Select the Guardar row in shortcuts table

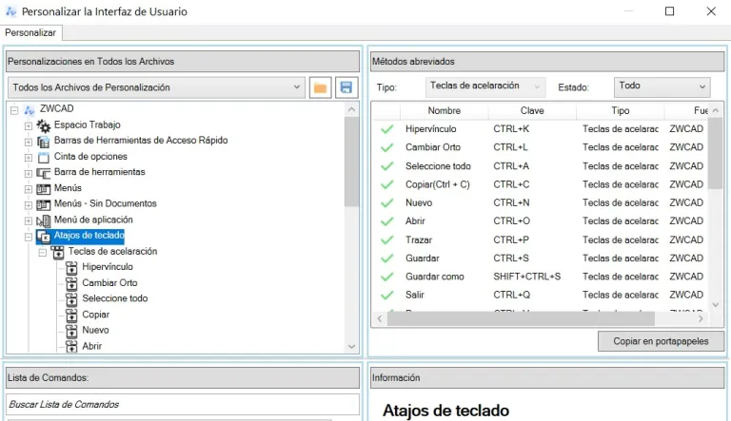click(540, 258)
